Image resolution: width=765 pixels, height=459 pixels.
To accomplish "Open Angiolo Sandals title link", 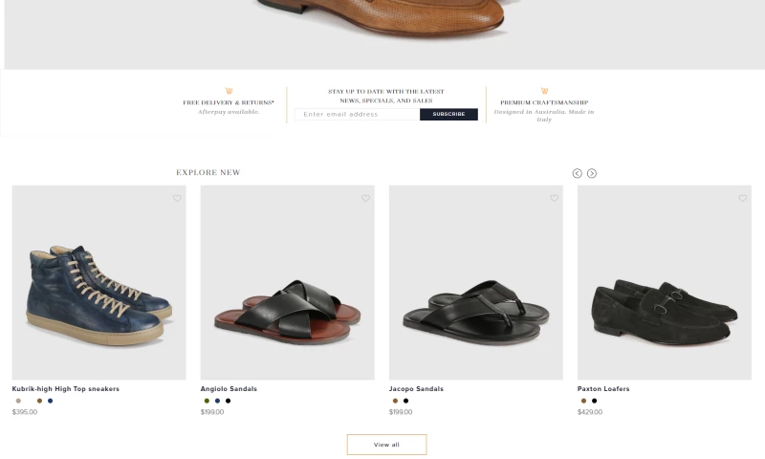I will pyautogui.click(x=229, y=389).
